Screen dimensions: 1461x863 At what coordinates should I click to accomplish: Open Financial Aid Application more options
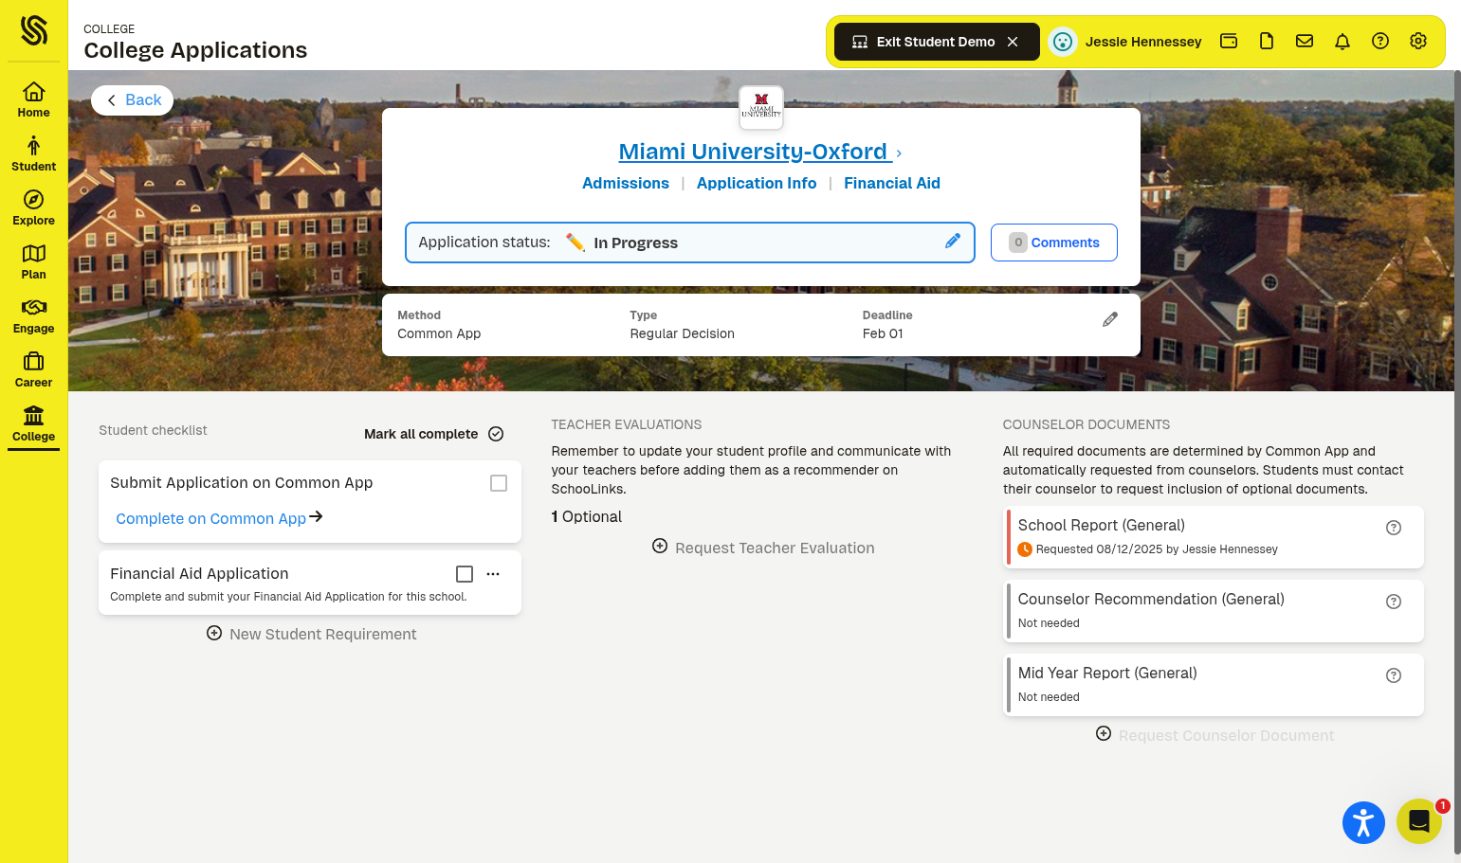[x=493, y=574]
